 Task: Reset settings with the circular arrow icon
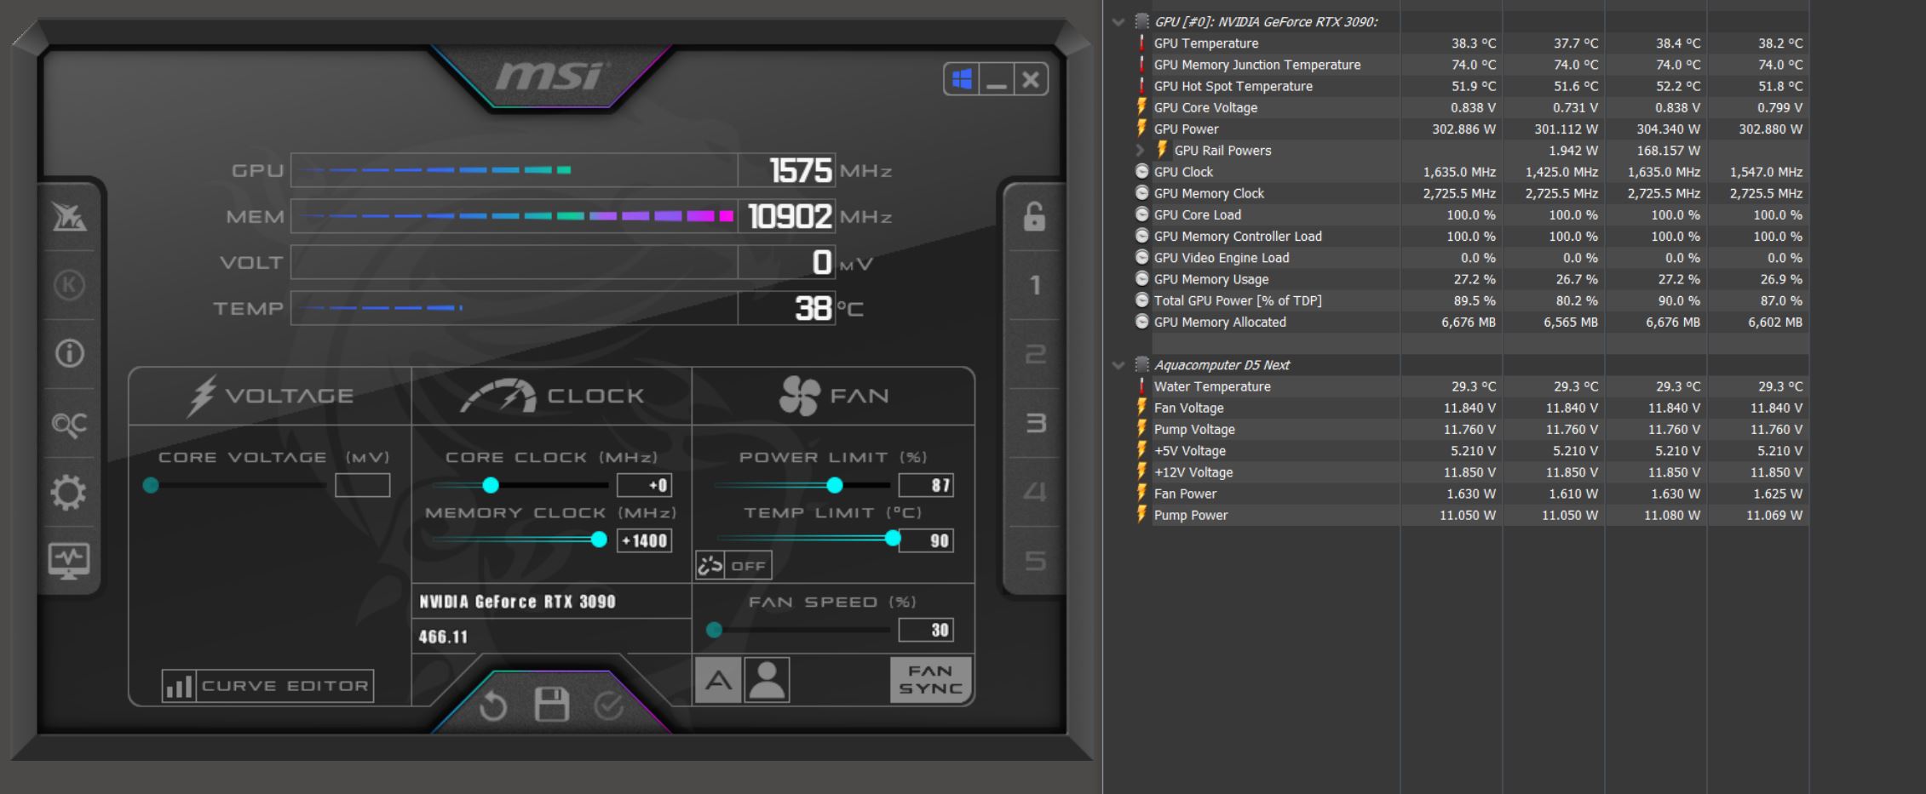tap(493, 705)
